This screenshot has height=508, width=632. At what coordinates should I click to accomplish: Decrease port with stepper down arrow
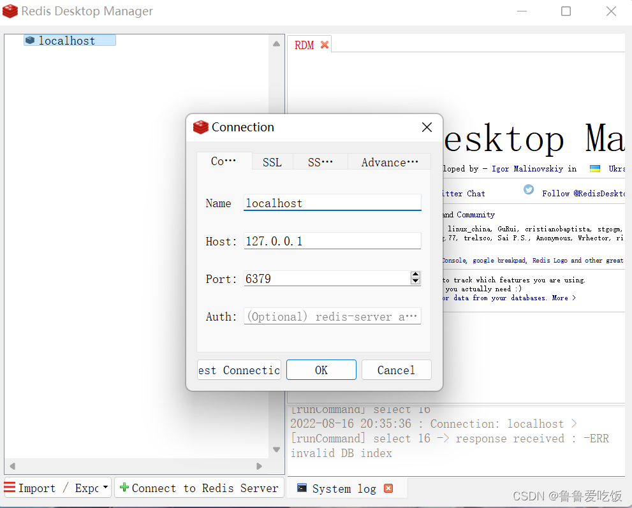point(416,281)
